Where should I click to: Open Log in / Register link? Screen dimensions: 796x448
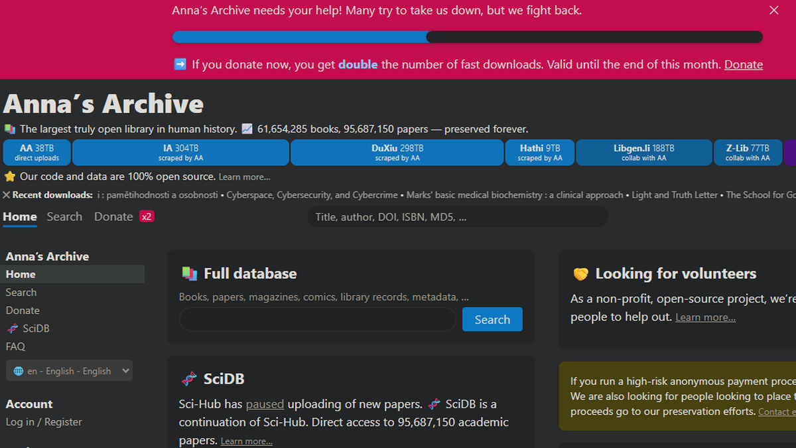[x=44, y=422]
